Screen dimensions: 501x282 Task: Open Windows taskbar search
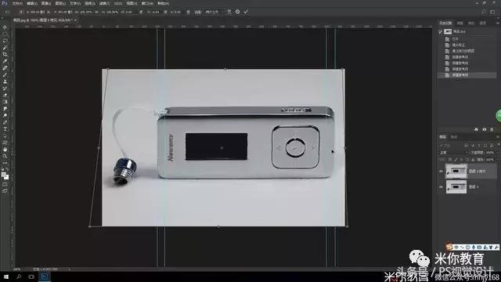19,277
